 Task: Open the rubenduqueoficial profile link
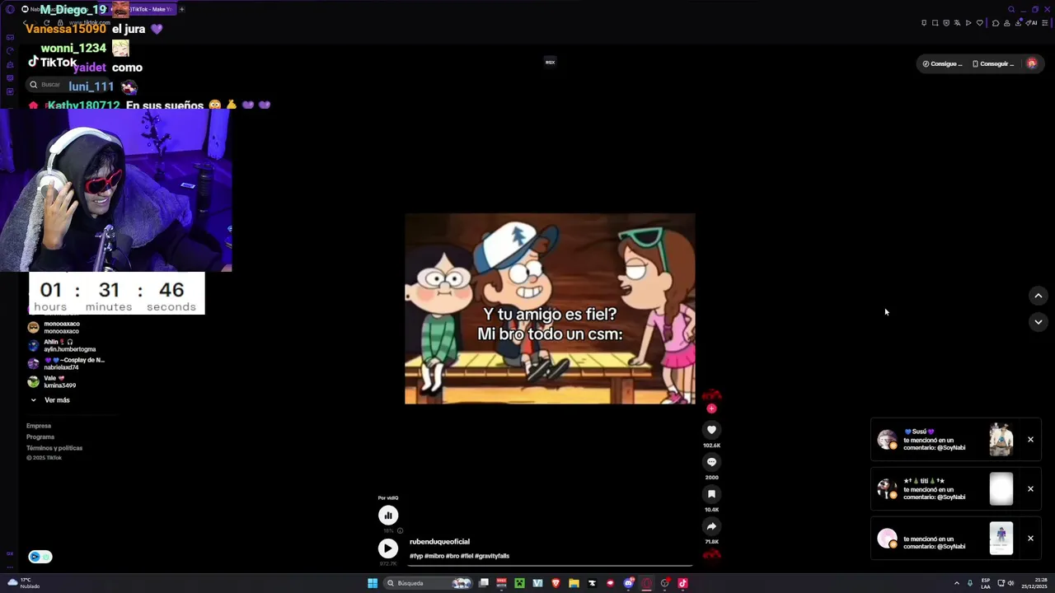tap(439, 542)
